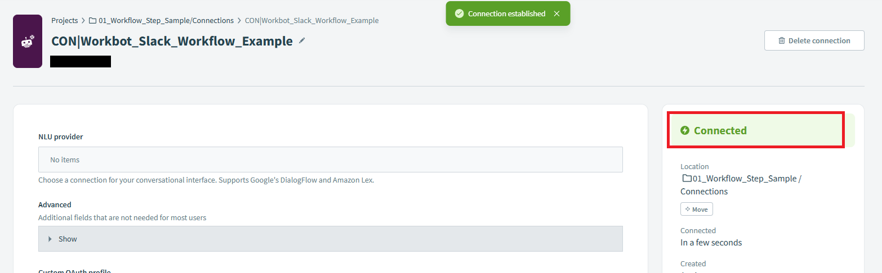
Task: Open the NLU provider dropdown
Action: 331,160
